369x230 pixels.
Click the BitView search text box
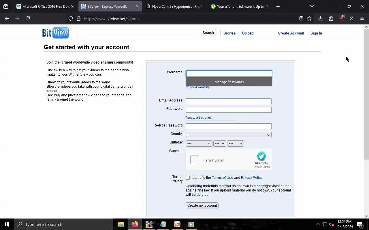click(x=139, y=33)
